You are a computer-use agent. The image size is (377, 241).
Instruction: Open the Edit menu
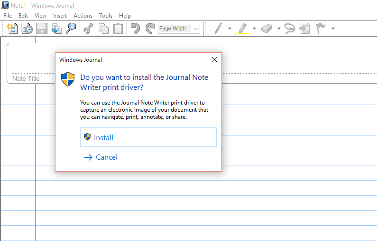click(23, 16)
